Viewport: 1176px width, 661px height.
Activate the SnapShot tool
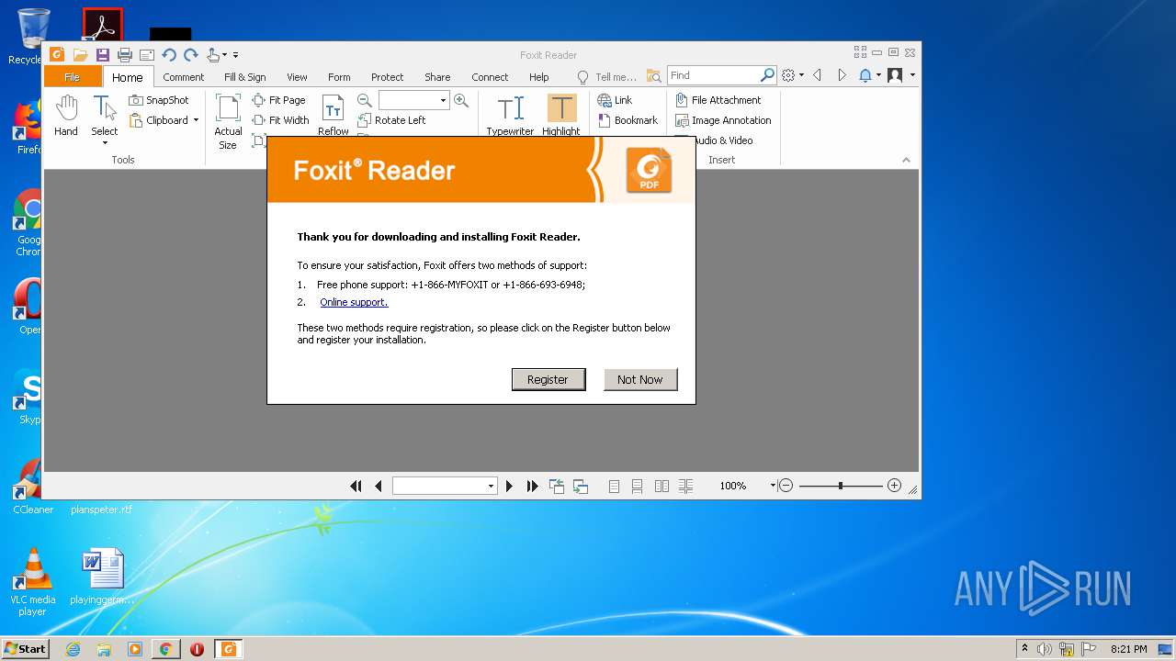click(x=159, y=100)
